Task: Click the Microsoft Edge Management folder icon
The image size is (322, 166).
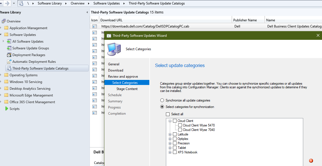Action: coord(6,95)
